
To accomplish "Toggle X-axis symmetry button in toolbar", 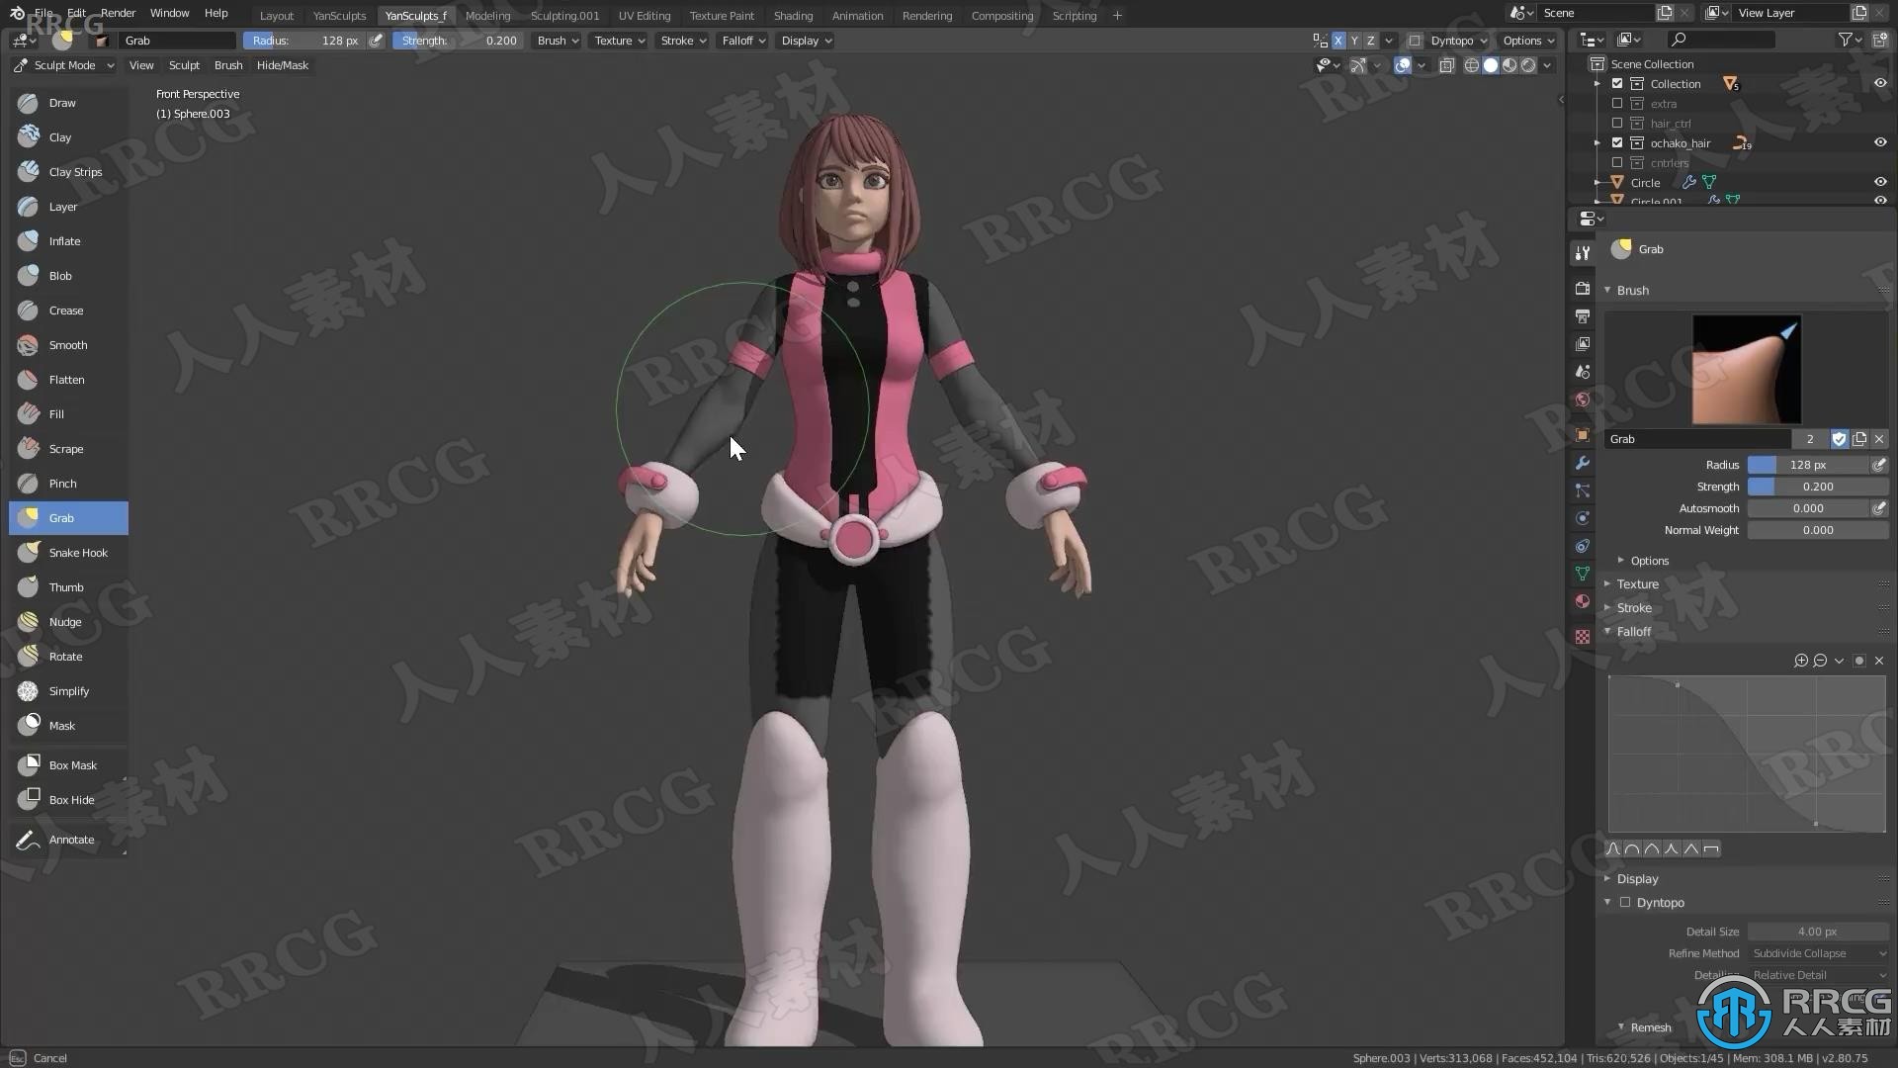I will coord(1338,40).
